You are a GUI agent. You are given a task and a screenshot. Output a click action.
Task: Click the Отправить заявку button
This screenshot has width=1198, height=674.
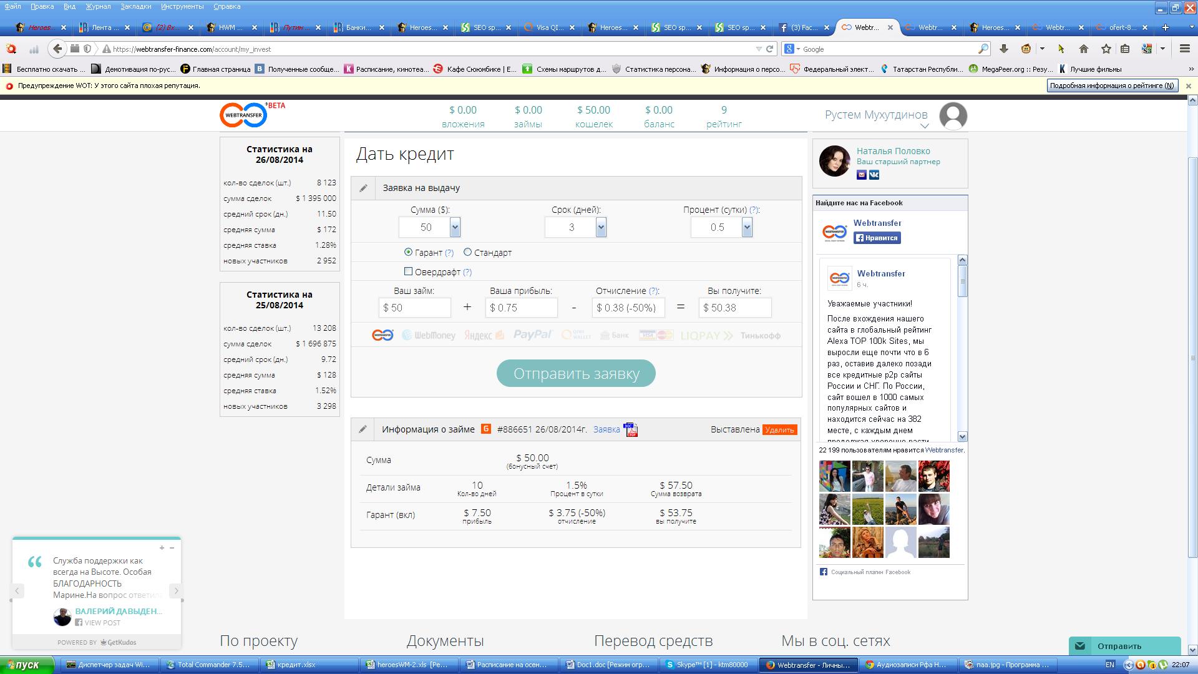pyautogui.click(x=576, y=373)
